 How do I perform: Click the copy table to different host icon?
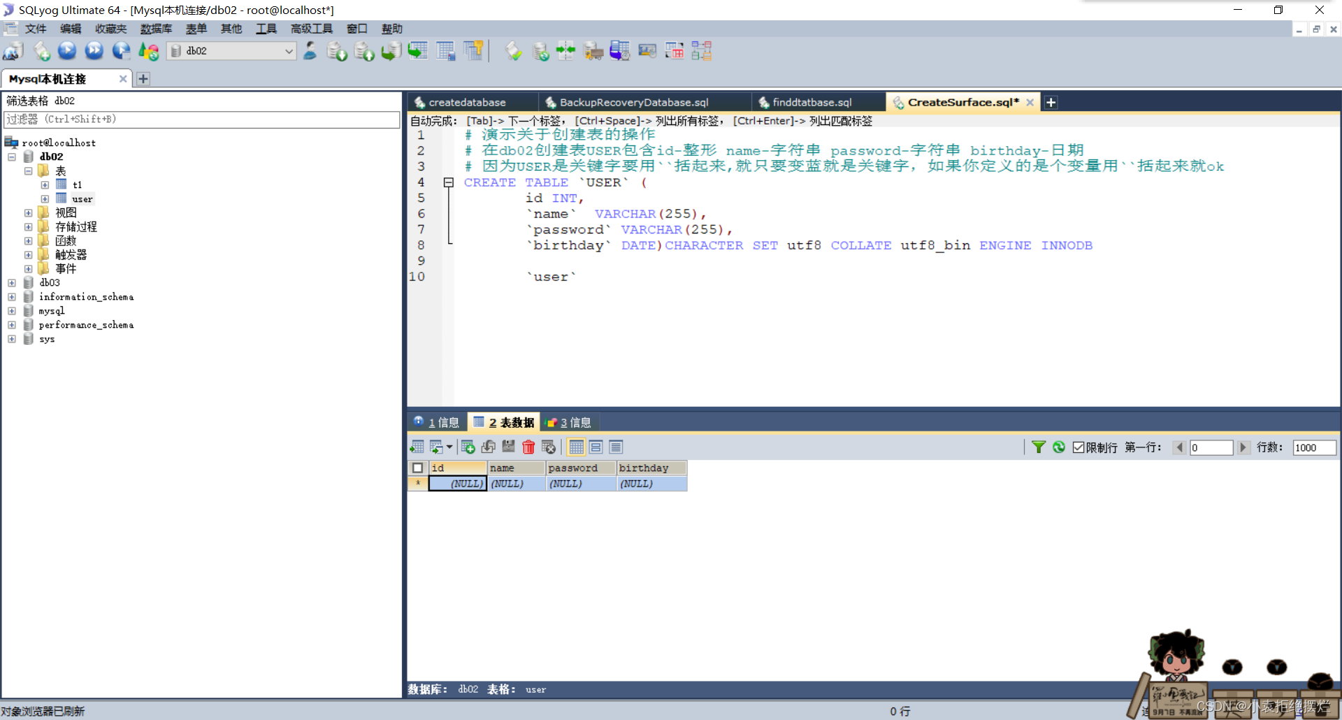tap(418, 51)
